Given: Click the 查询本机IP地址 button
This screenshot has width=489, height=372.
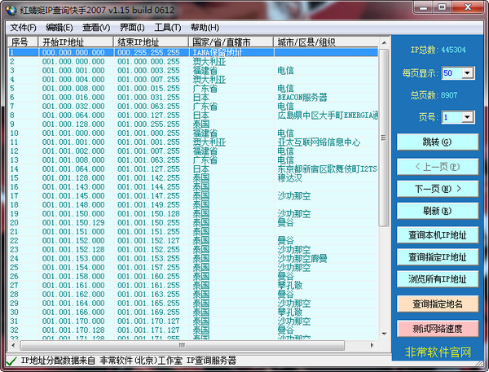Looking at the screenshot, I should pyautogui.click(x=437, y=234).
